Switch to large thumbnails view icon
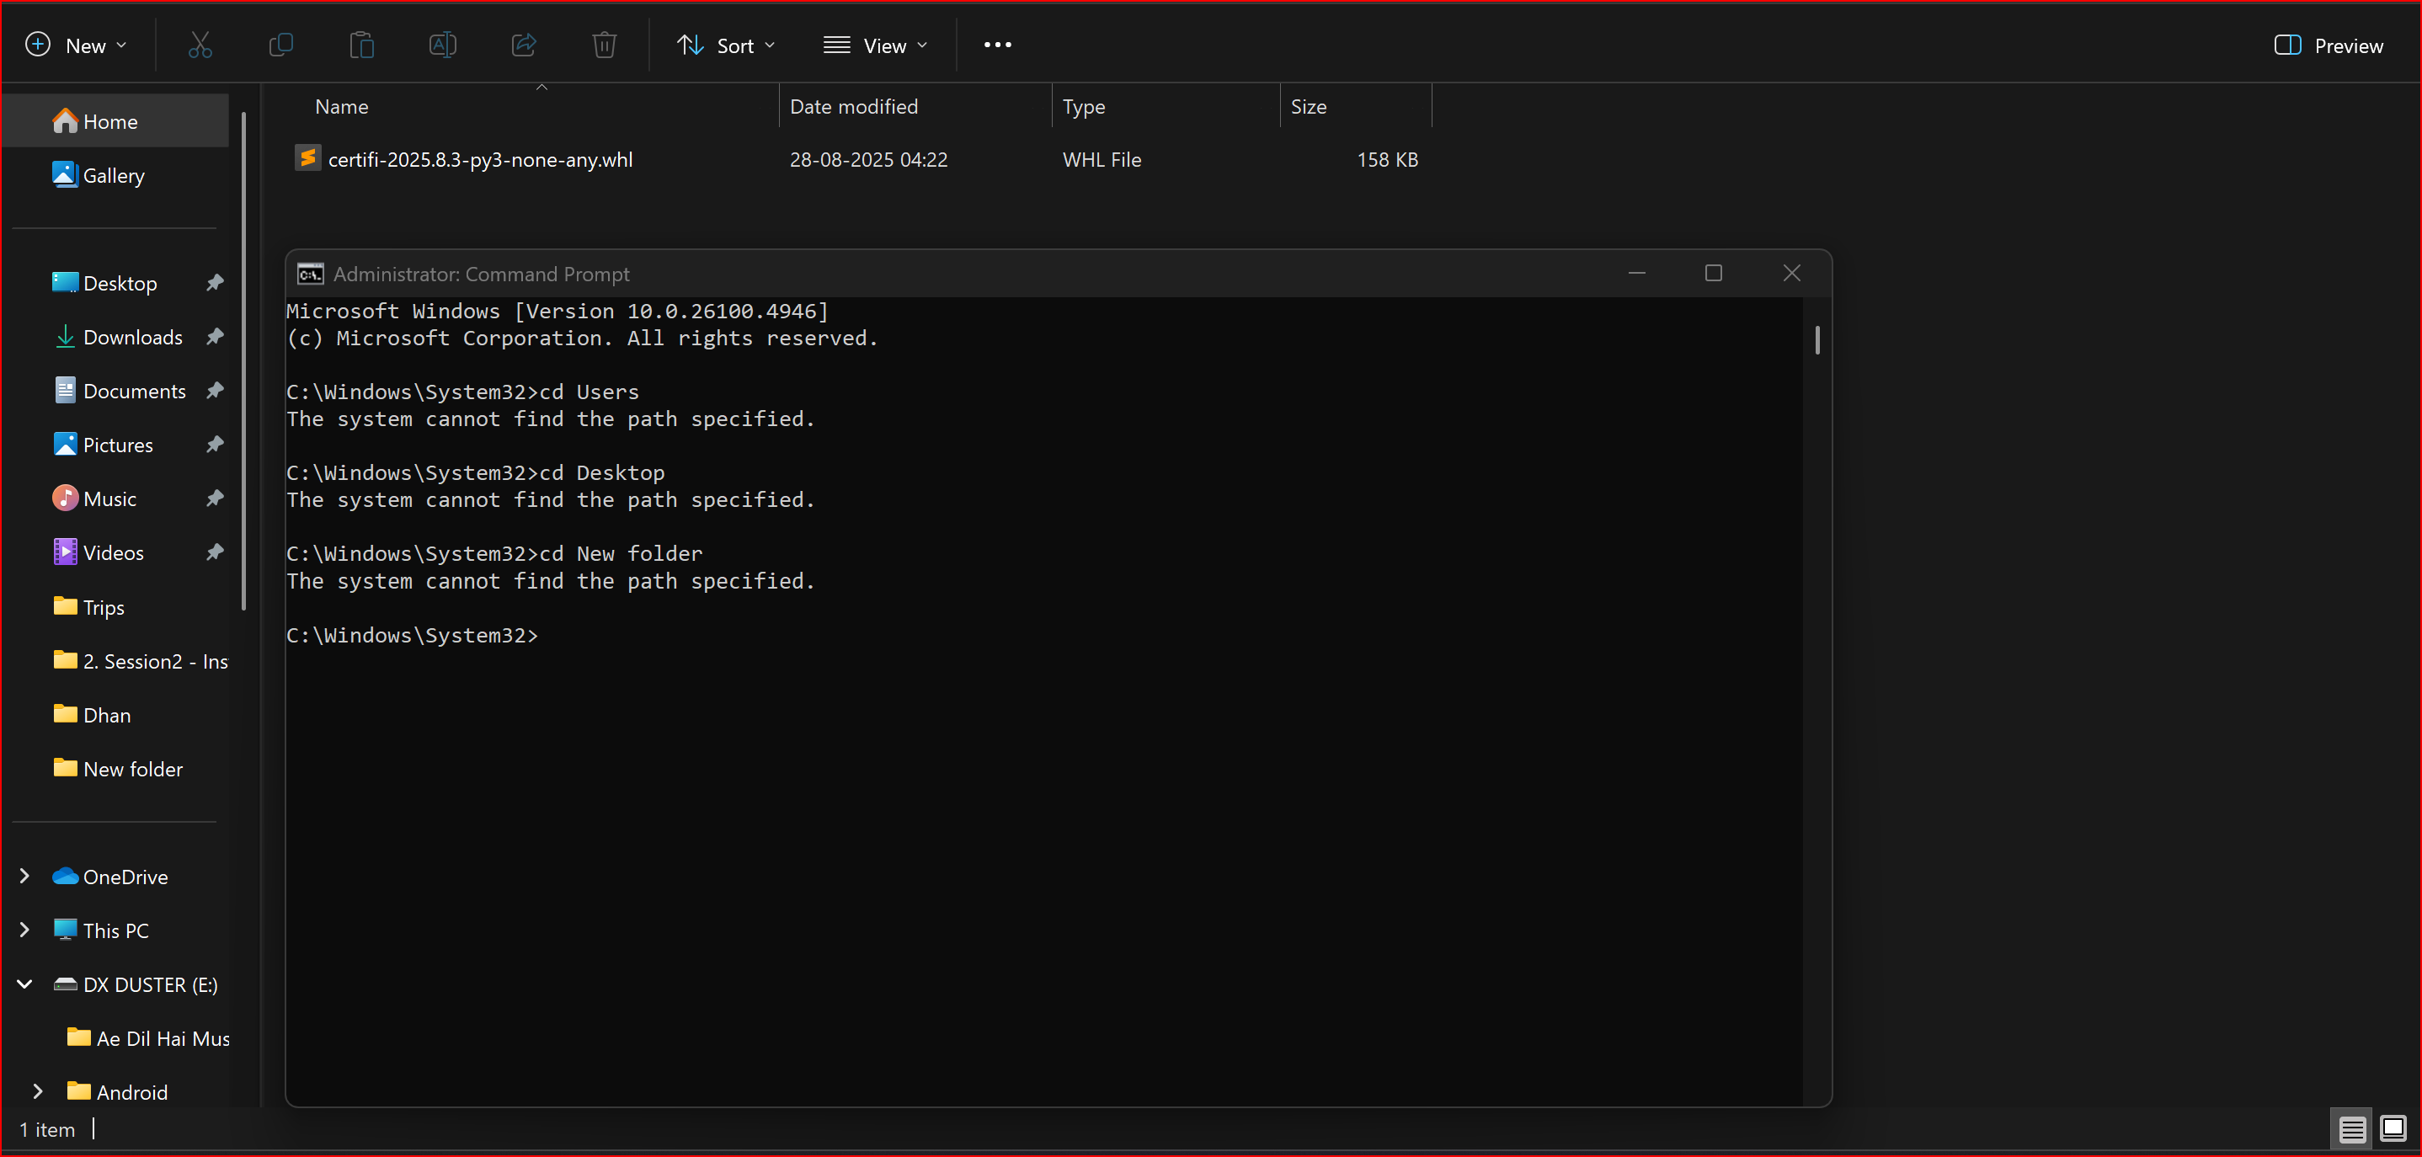Image resolution: width=2422 pixels, height=1157 pixels. click(x=2393, y=1129)
